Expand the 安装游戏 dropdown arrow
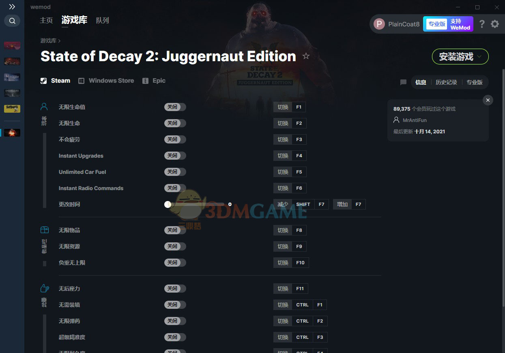The width and height of the screenshot is (505, 353). click(x=479, y=57)
